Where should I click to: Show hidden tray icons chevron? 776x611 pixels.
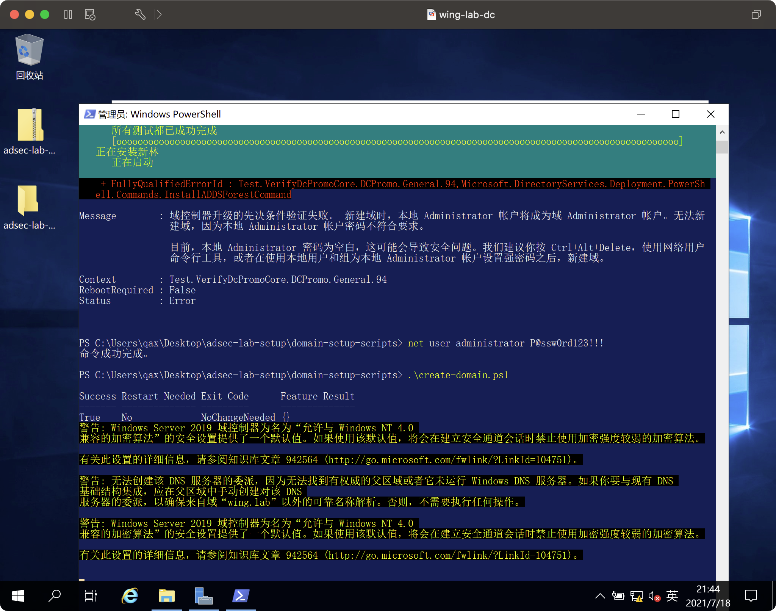(x=600, y=596)
